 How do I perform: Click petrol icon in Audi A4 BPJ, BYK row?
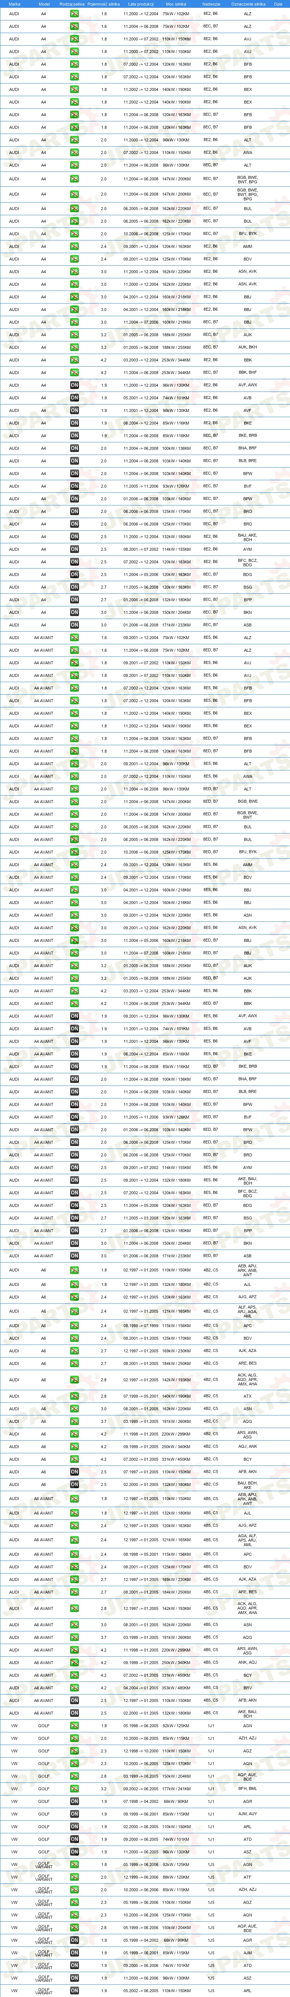[75, 234]
